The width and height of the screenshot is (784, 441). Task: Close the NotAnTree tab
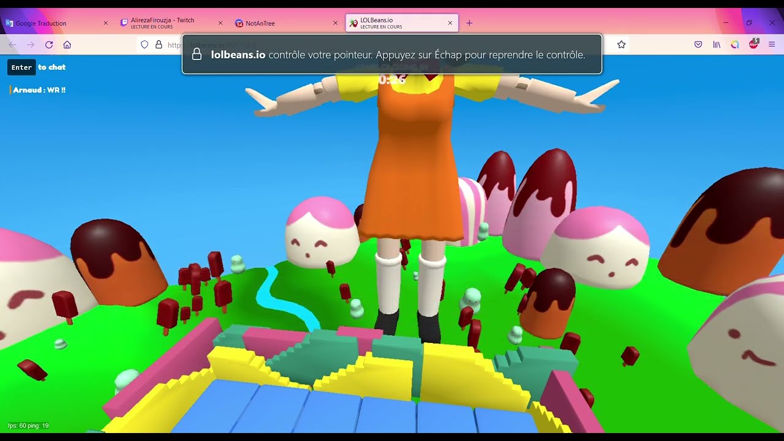pyautogui.click(x=335, y=23)
